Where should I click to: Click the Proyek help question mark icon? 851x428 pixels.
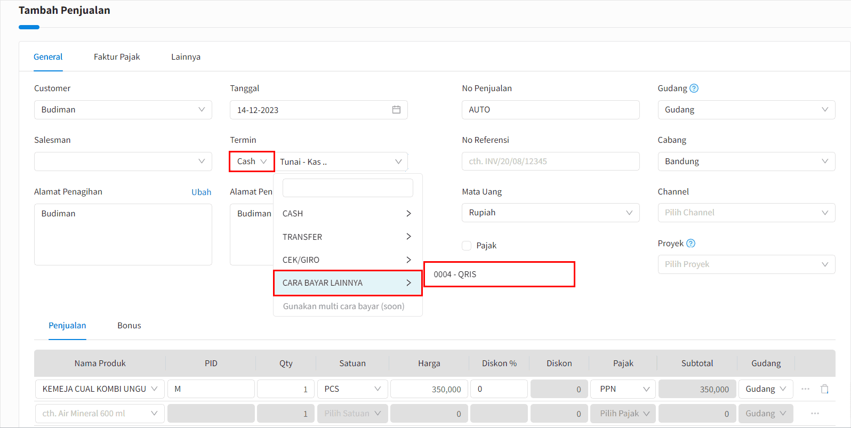691,244
